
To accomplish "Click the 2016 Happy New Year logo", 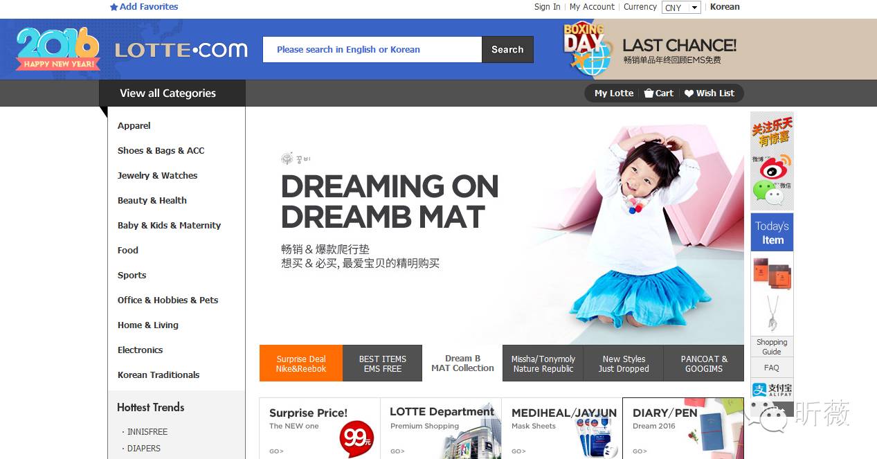I will click(58, 48).
